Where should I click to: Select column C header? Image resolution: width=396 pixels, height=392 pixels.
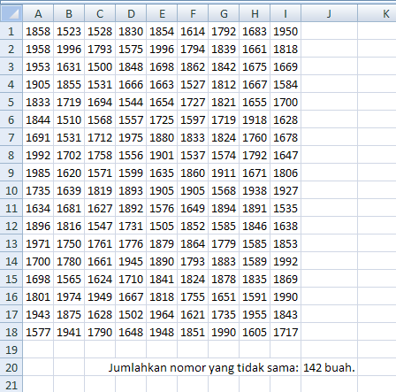(x=100, y=13)
